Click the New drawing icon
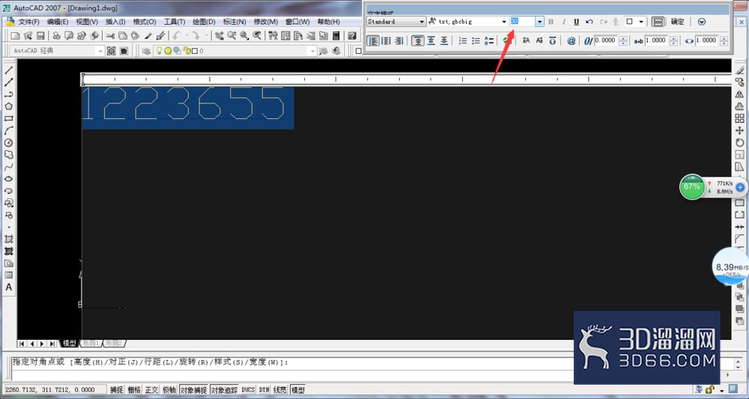The height and width of the screenshot is (399, 749). tap(15, 36)
